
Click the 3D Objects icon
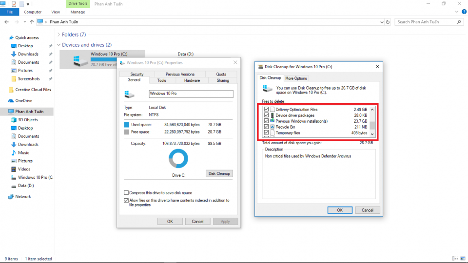coord(14,120)
